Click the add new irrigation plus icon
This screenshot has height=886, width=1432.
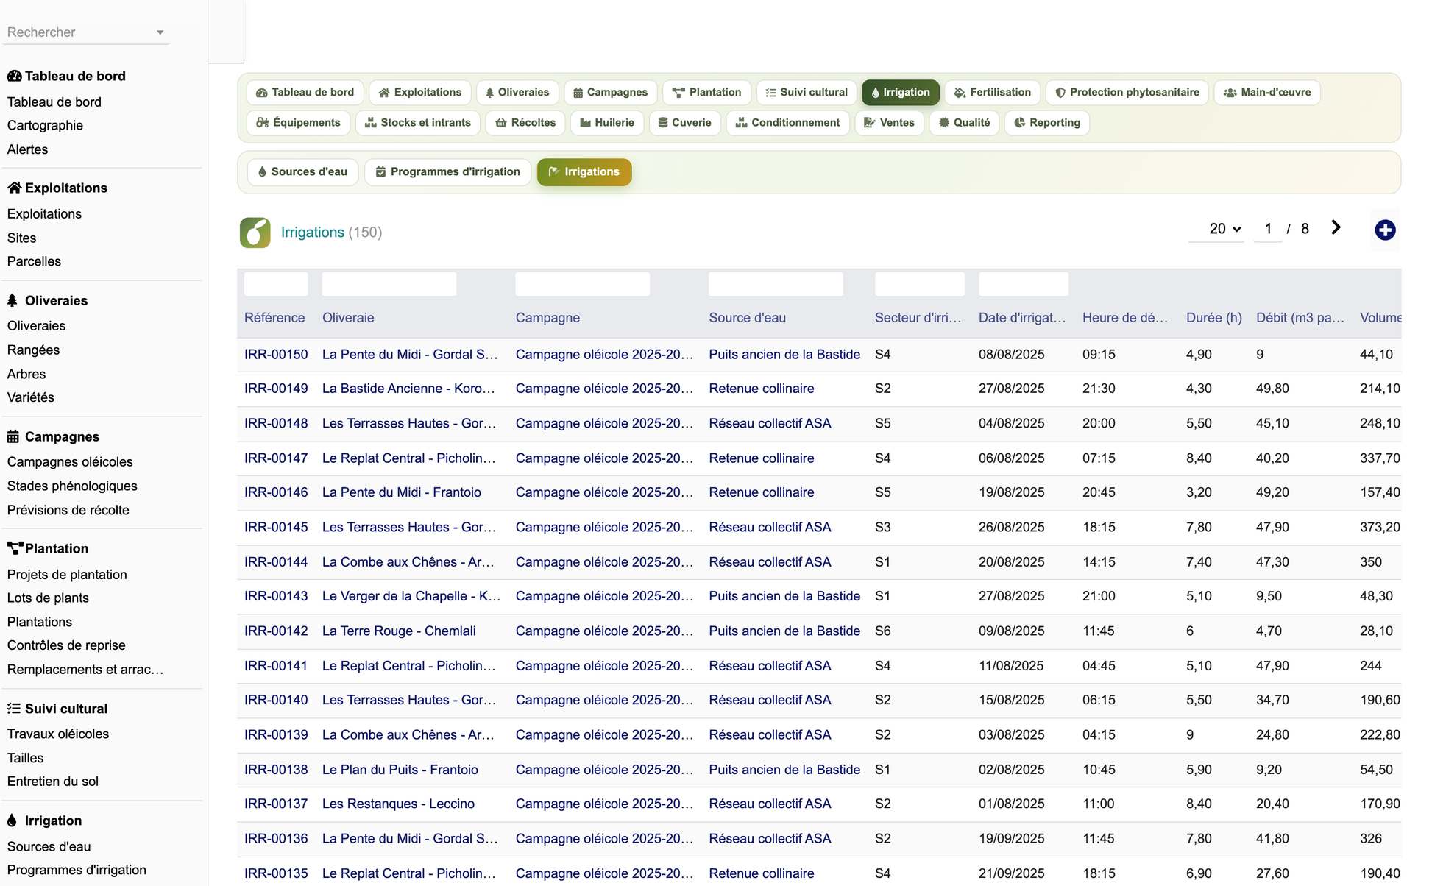pyautogui.click(x=1385, y=230)
